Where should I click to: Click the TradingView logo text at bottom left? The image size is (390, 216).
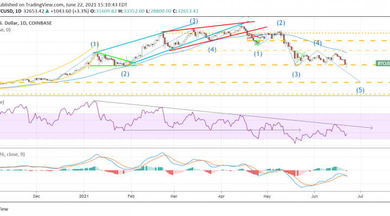click(4, 209)
